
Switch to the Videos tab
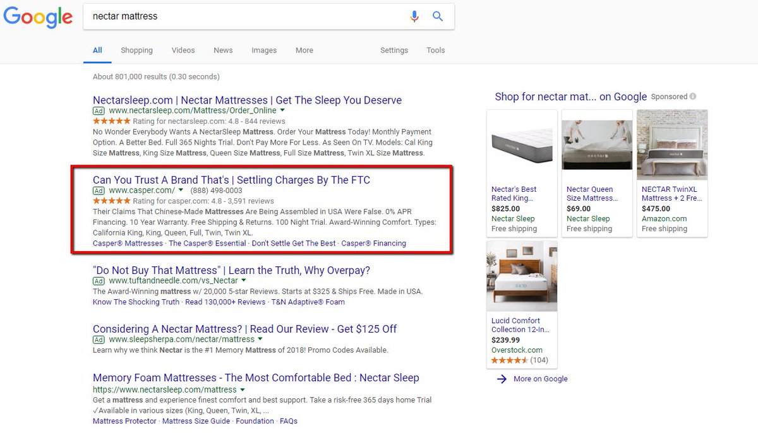pyautogui.click(x=183, y=50)
